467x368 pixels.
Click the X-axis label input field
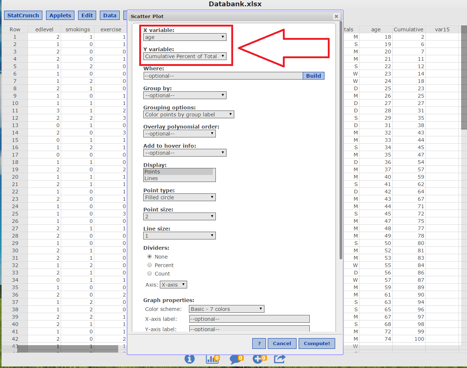[249, 319]
